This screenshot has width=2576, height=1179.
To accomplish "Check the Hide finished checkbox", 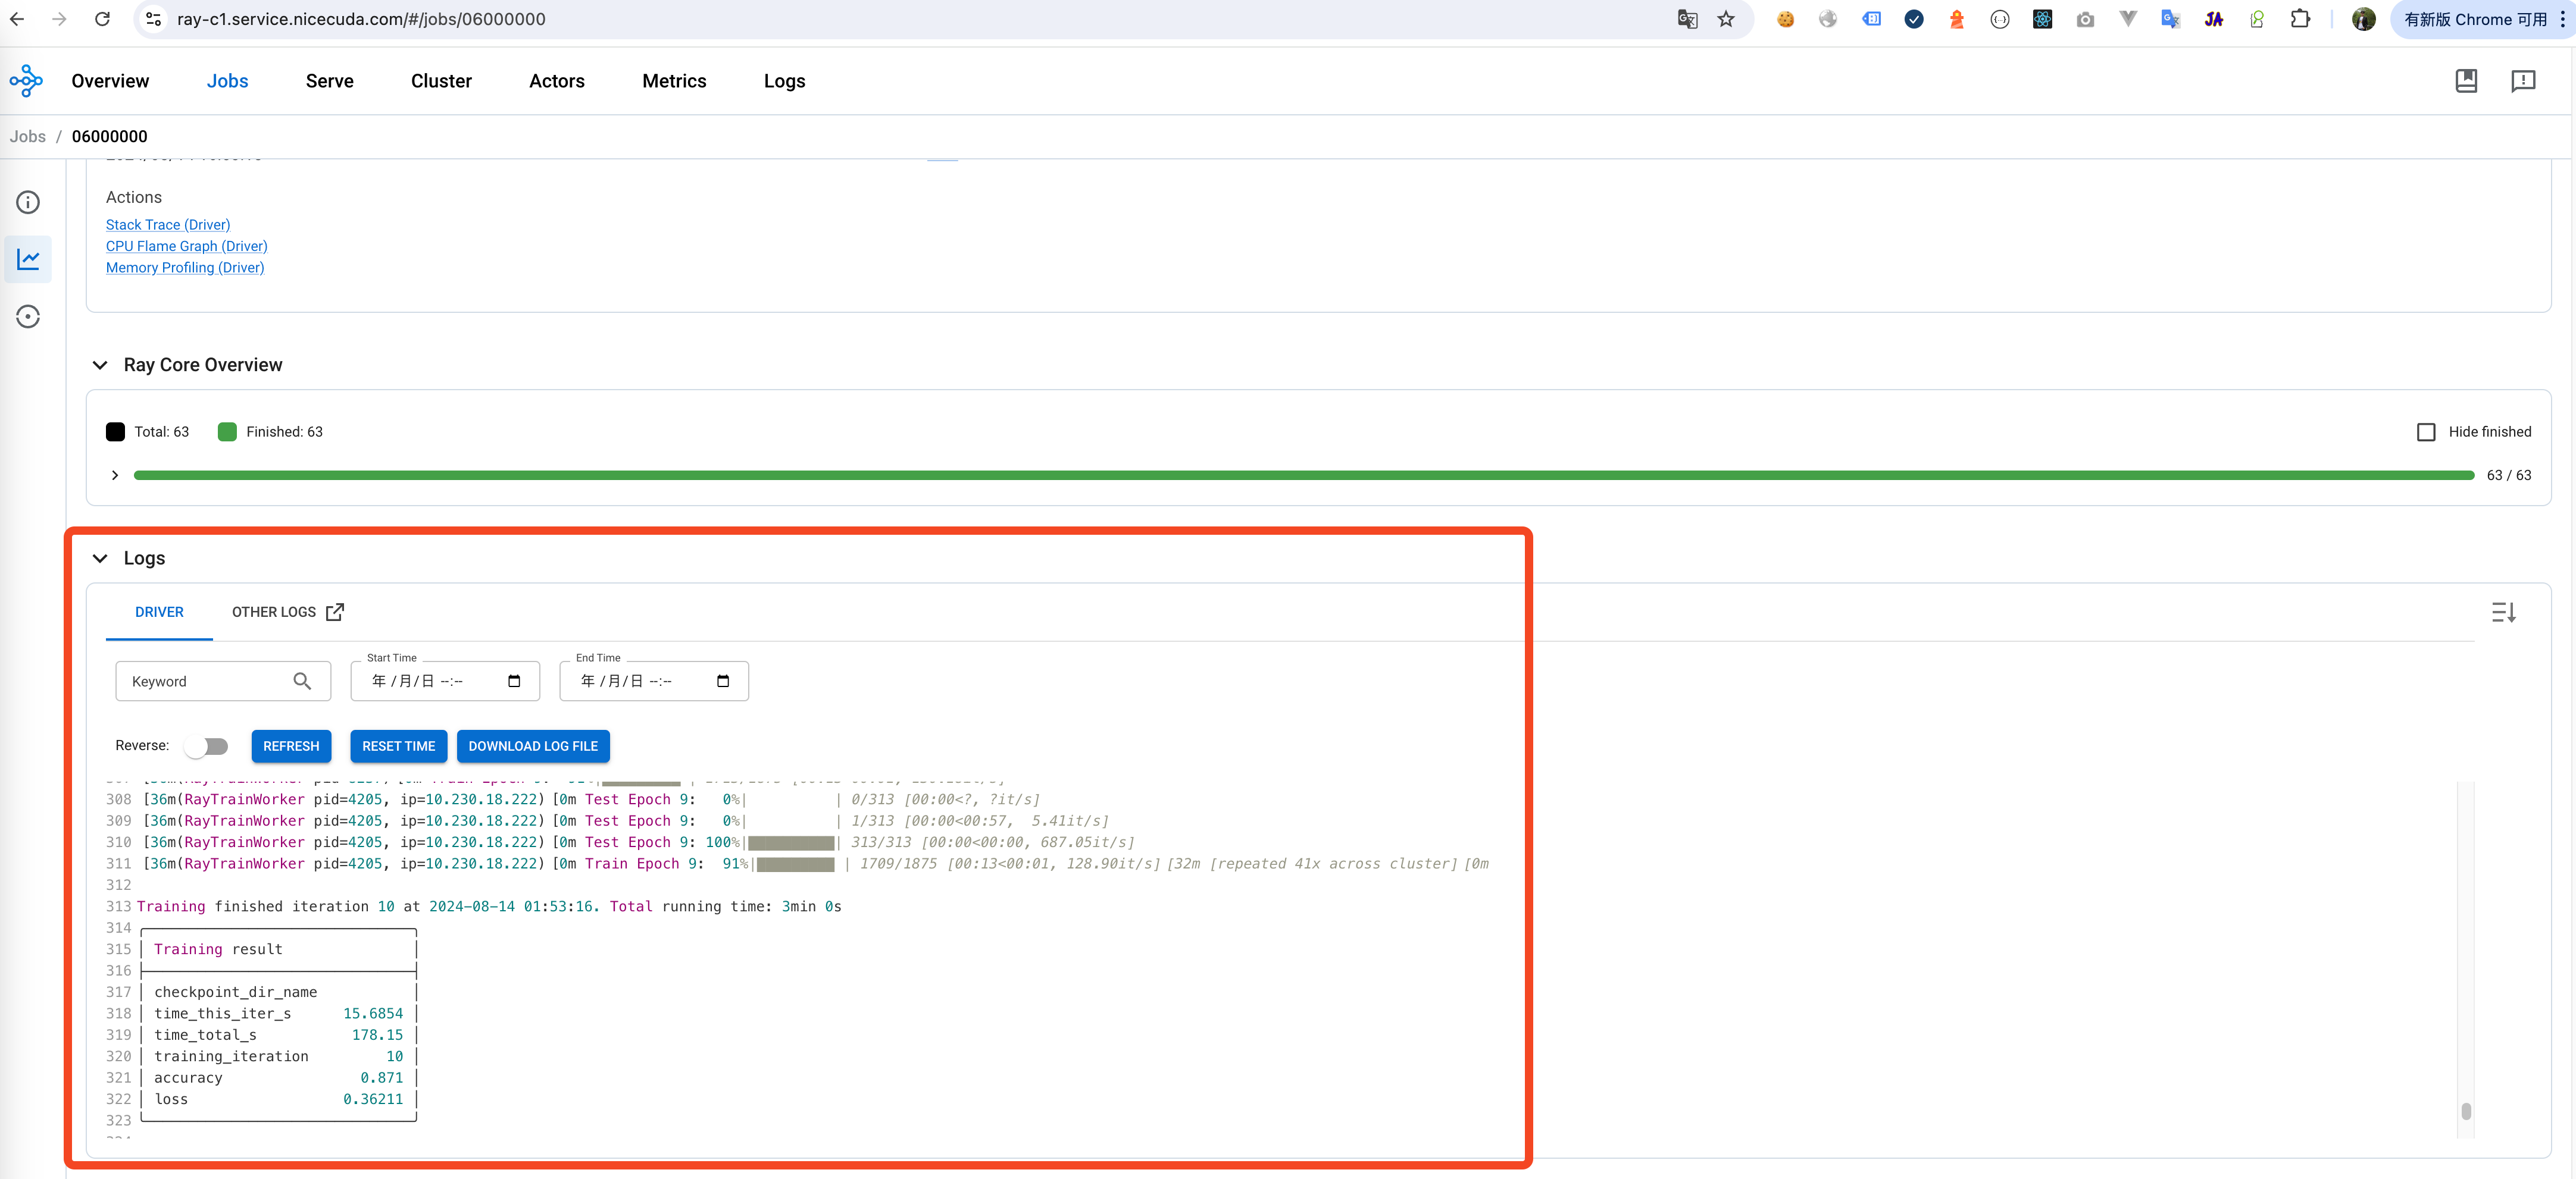I will [x=2426, y=432].
